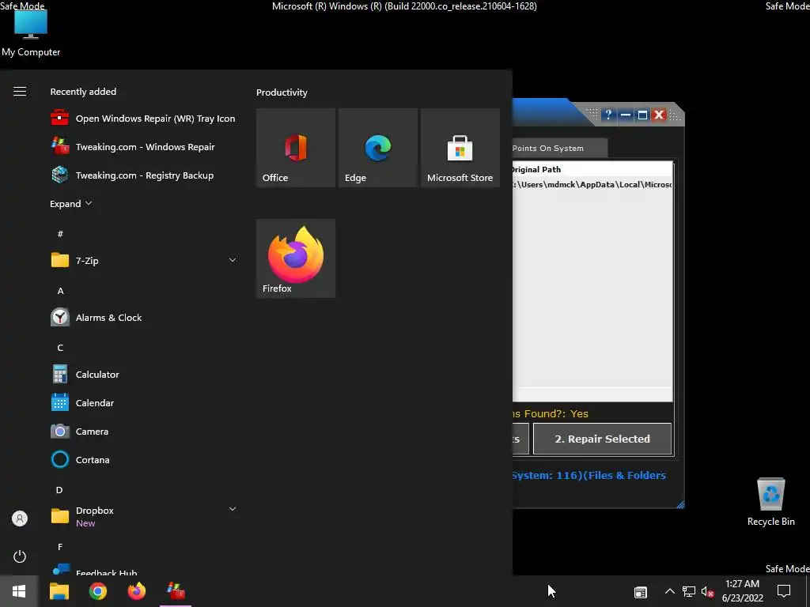
Task: Expand the 7-Zip folder chevron
Action: tap(233, 260)
